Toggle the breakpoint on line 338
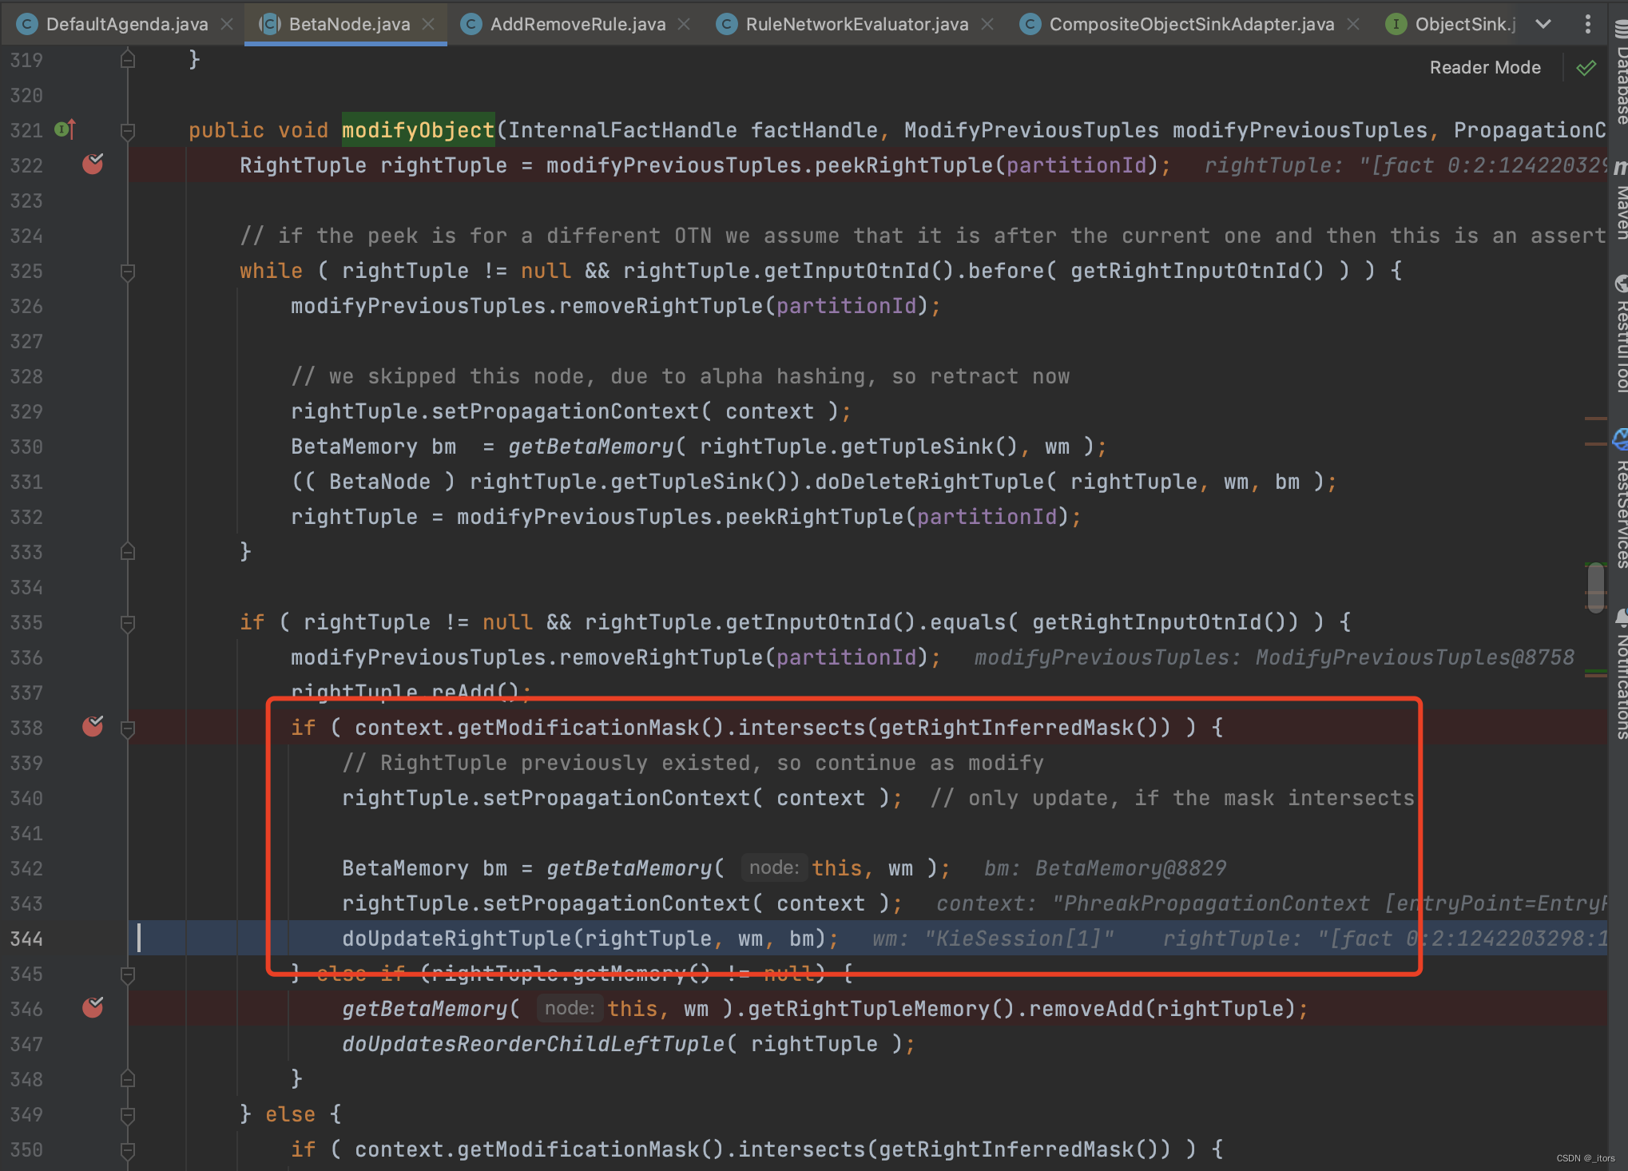Screen dimensions: 1628x1171 [93, 727]
